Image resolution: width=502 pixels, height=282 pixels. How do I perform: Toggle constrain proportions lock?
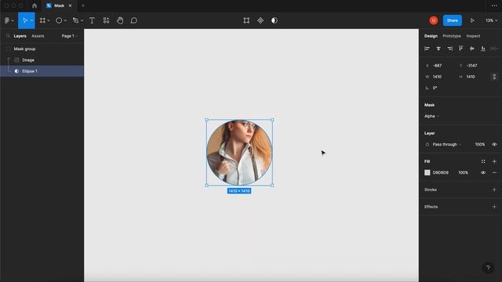tap(494, 77)
